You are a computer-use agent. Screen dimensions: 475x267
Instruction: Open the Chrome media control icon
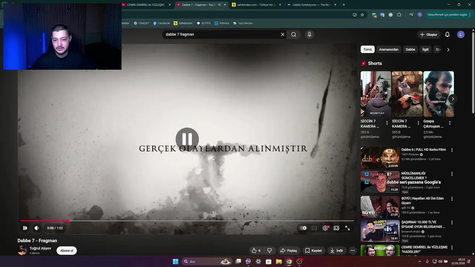click(411, 15)
